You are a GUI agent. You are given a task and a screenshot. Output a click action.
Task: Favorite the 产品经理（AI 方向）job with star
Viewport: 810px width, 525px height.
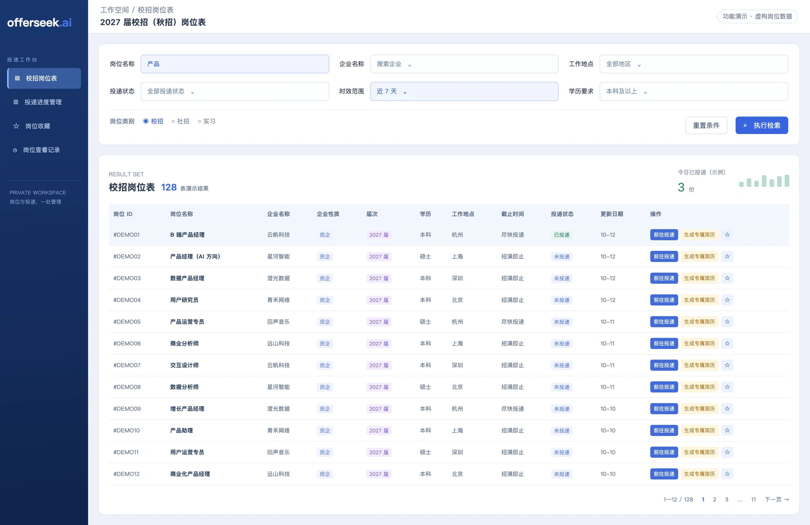(x=727, y=256)
